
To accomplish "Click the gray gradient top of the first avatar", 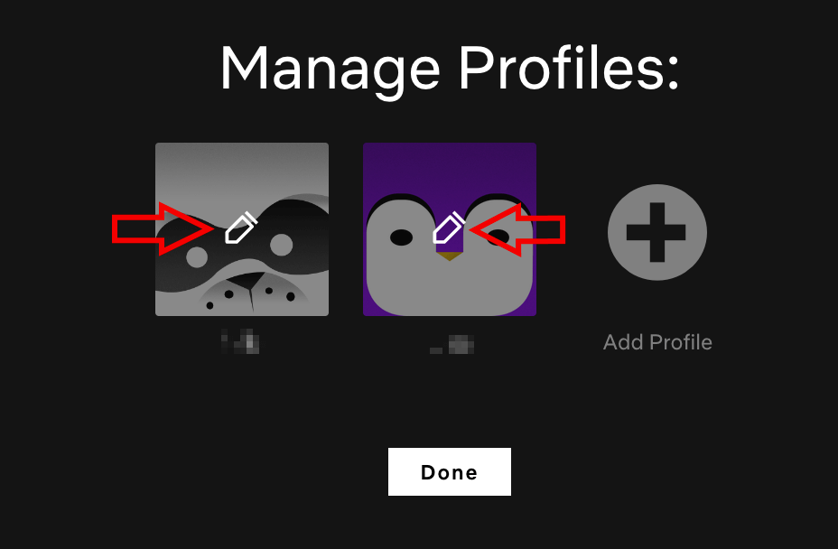I will tap(242, 166).
